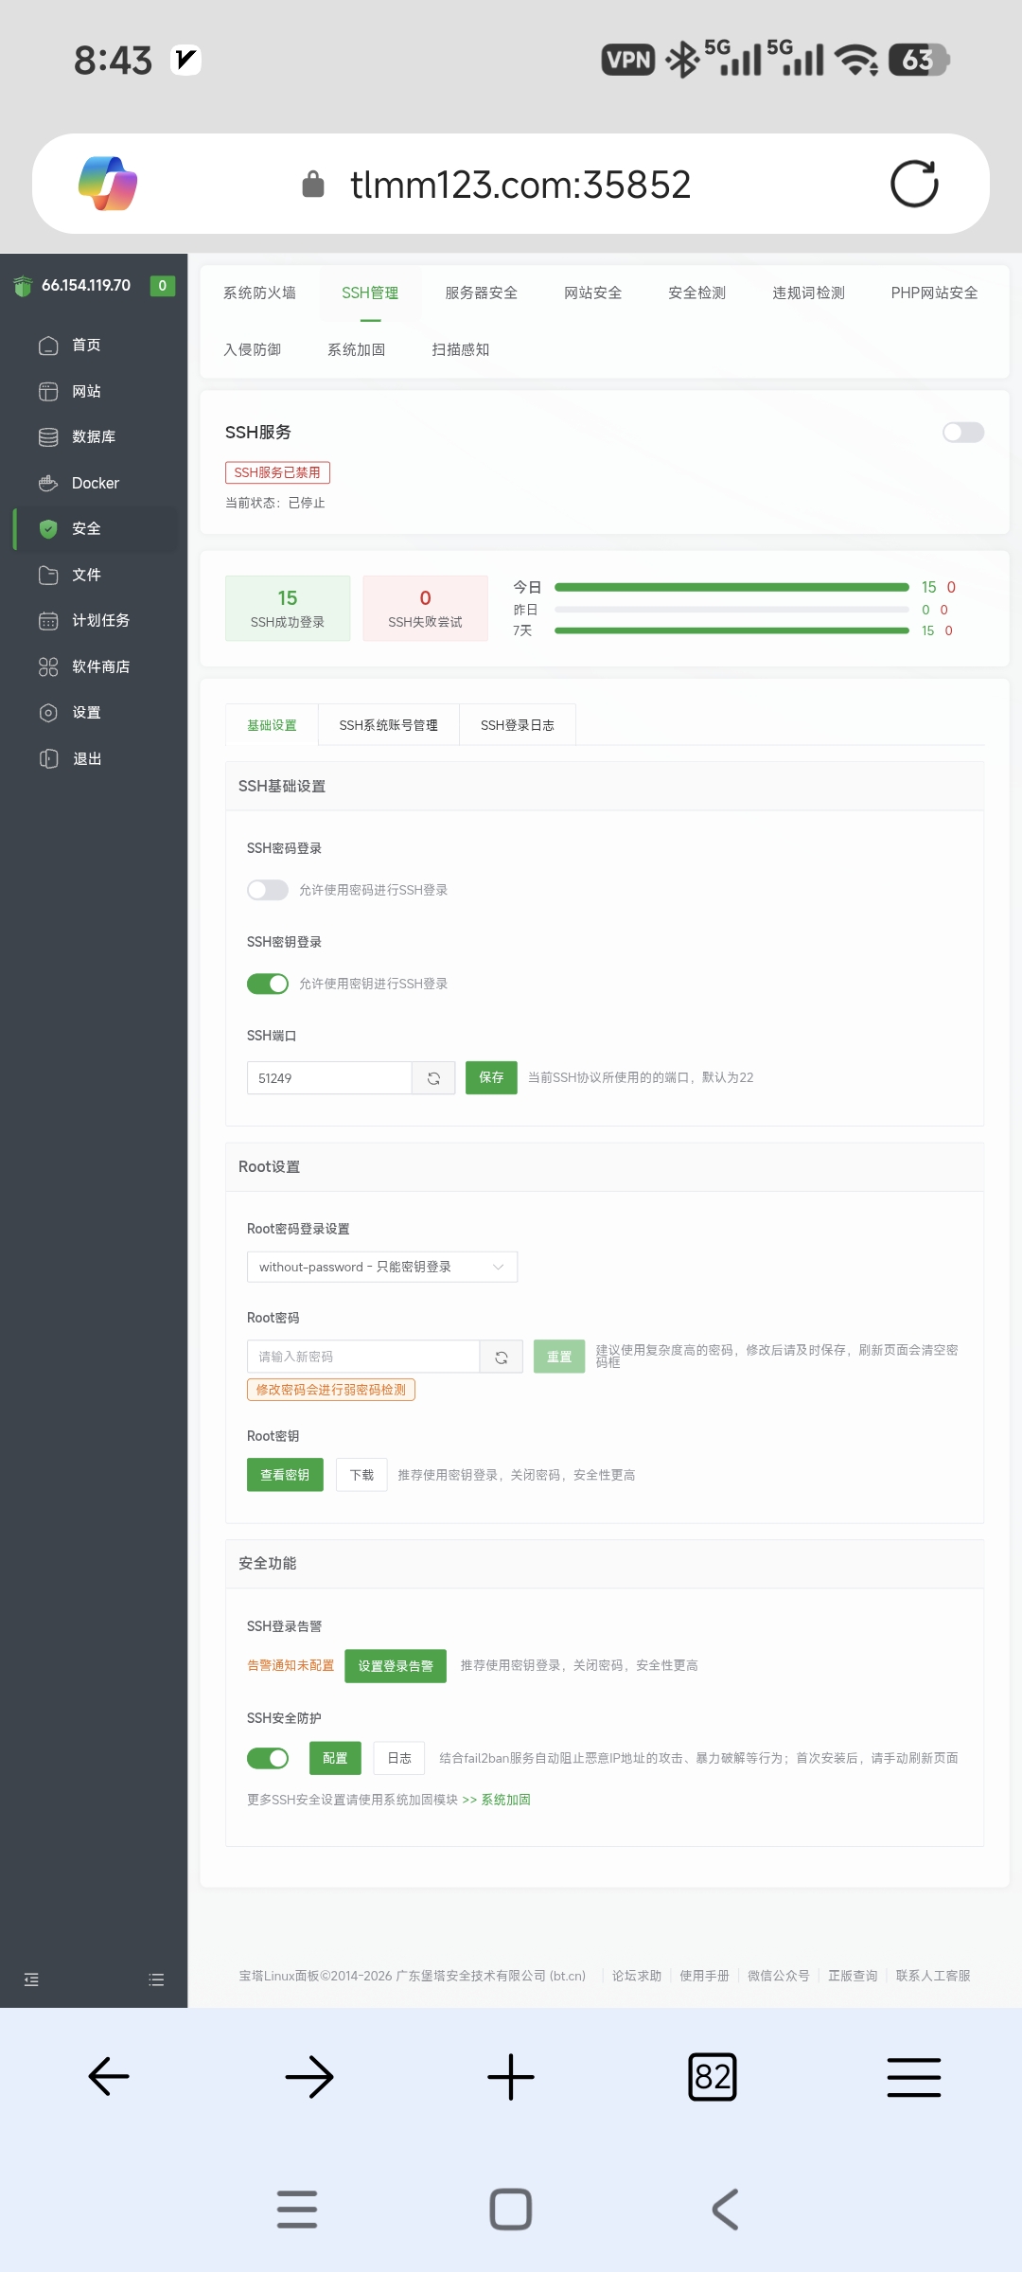Open the software store icon in the sidebar

pos(48,666)
